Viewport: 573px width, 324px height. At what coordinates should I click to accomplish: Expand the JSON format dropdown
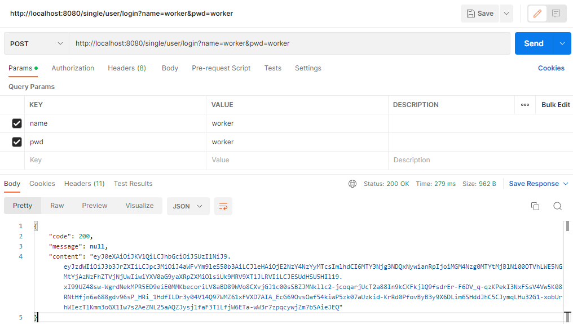[188, 206]
